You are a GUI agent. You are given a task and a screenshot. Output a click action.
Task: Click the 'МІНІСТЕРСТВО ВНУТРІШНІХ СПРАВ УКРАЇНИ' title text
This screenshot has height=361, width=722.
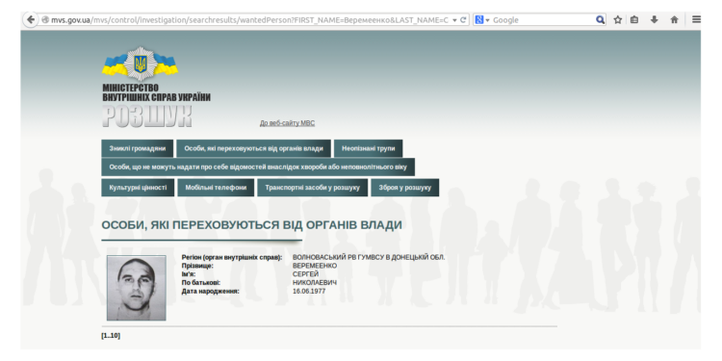tap(156, 92)
